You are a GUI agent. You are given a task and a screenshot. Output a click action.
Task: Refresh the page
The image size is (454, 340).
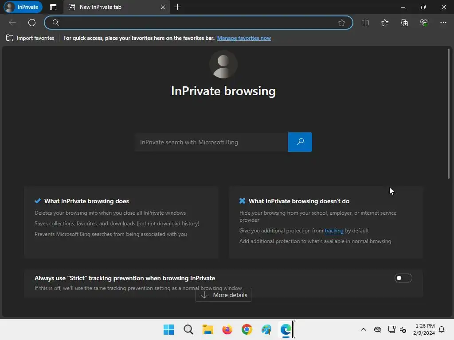pos(32,23)
